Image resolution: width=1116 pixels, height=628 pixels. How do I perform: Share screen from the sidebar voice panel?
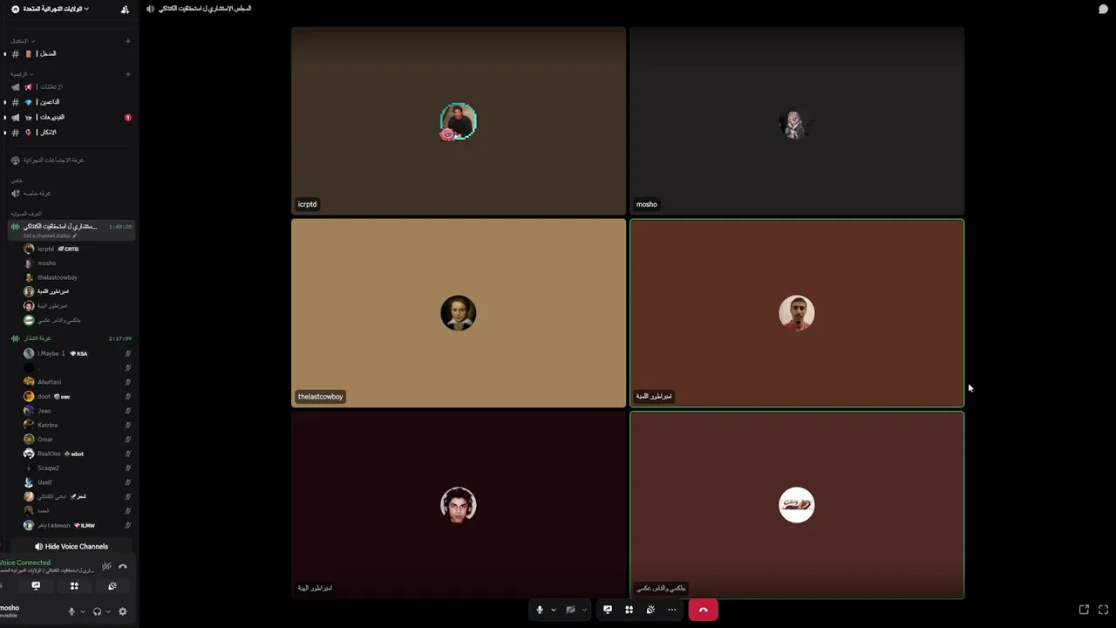(36, 586)
